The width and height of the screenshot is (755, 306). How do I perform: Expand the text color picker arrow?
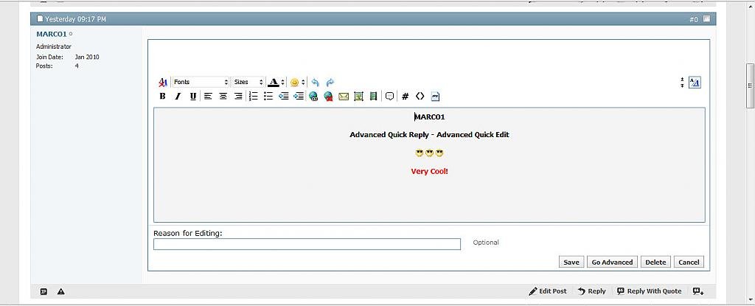282,83
